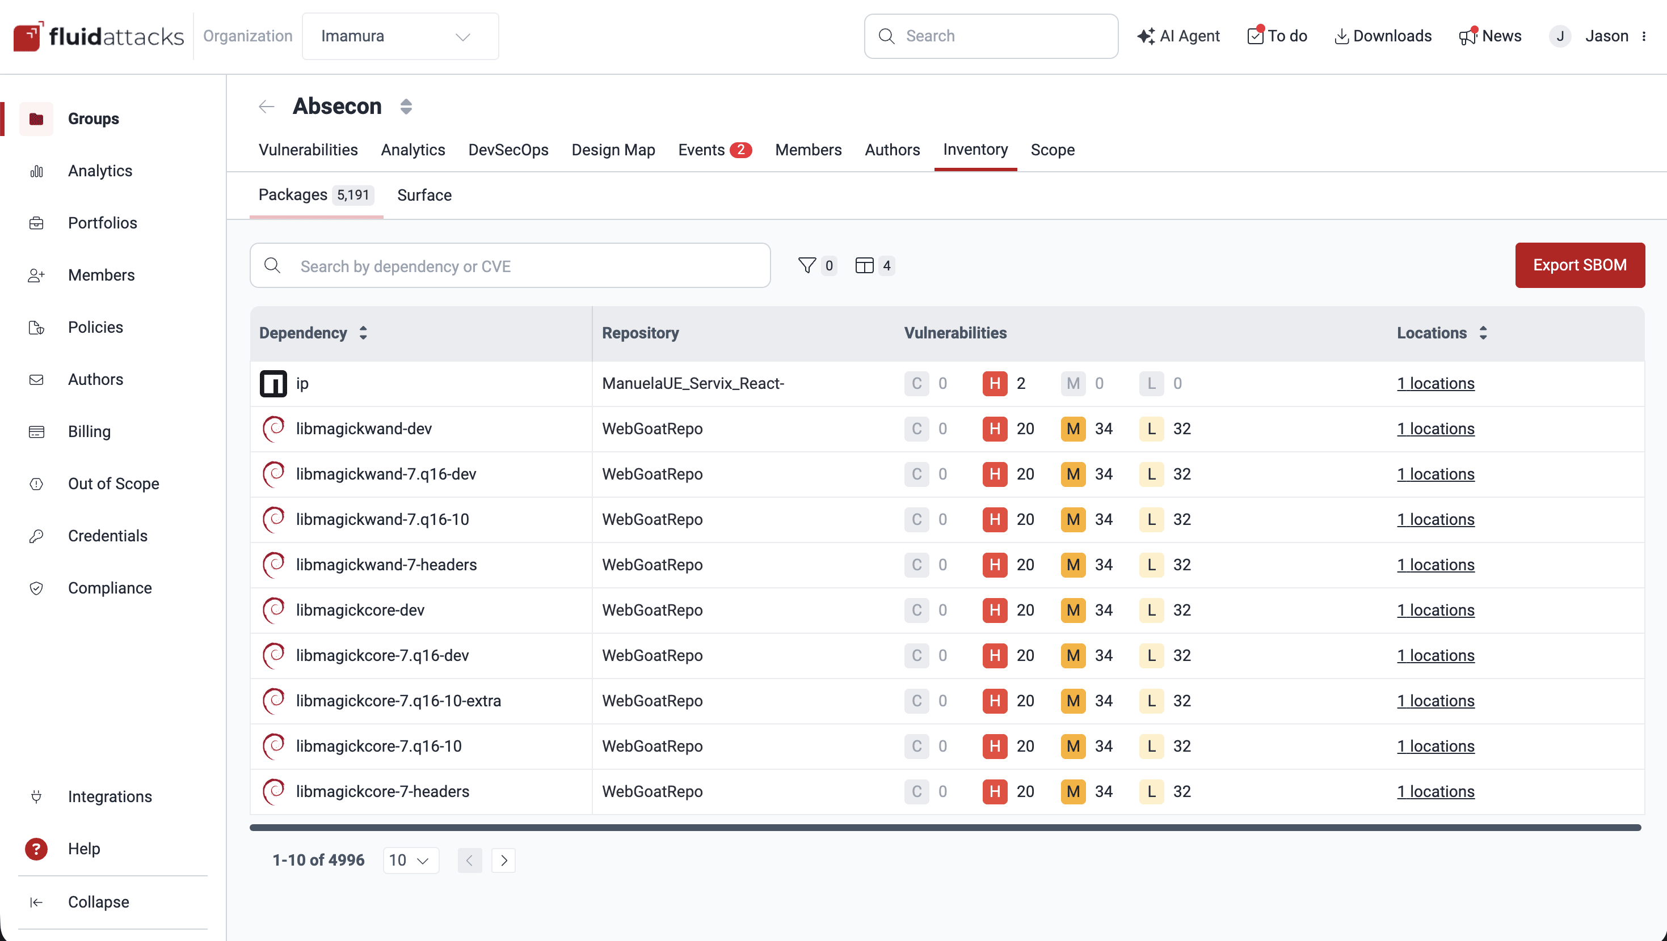Open 1 locations link for libmagickwand-dev
The width and height of the screenshot is (1667, 941).
tap(1436, 428)
